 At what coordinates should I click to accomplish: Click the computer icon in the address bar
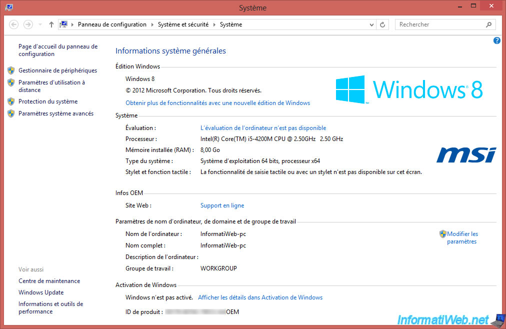tap(63, 24)
